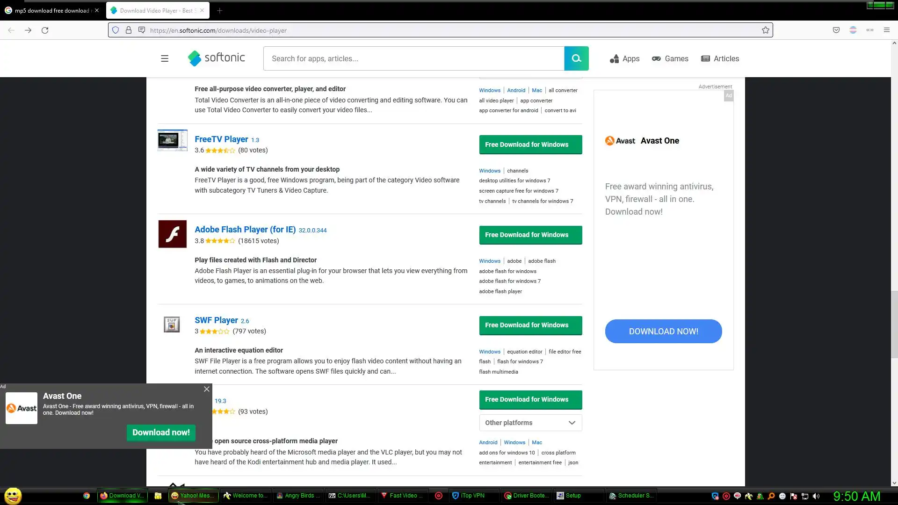Bookmark this page with star icon
The image size is (898, 505).
click(x=765, y=30)
